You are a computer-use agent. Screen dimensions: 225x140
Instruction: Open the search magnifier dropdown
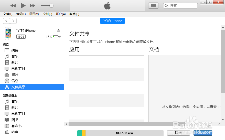pyautogui.click(x=167, y=6)
